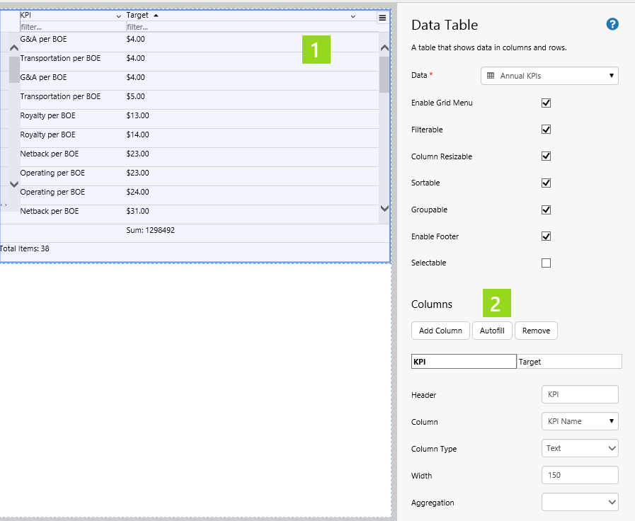
Task: Click the table's right scrollbar up arrow
Action: [384, 48]
